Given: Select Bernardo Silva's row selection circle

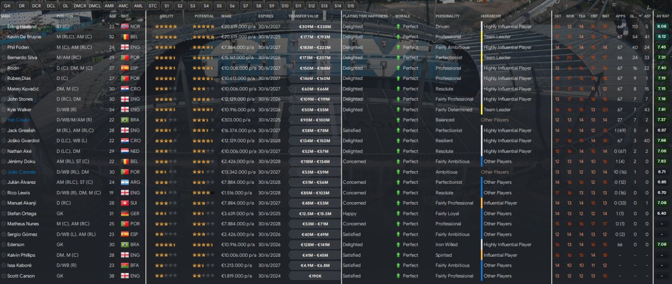Looking at the screenshot, I should click(4, 58).
